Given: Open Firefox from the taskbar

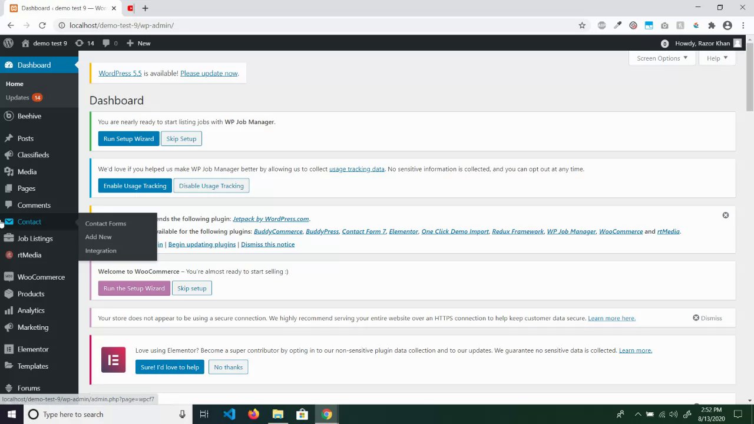Looking at the screenshot, I should [253, 415].
